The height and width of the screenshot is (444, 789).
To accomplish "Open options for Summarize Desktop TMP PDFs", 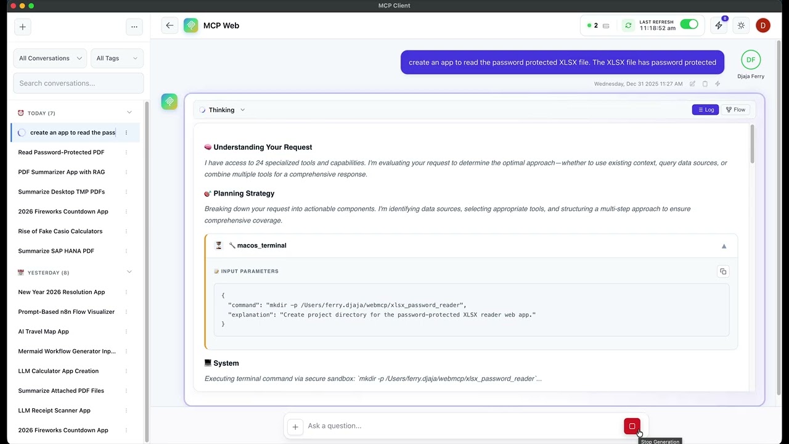I will pos(126,192).
